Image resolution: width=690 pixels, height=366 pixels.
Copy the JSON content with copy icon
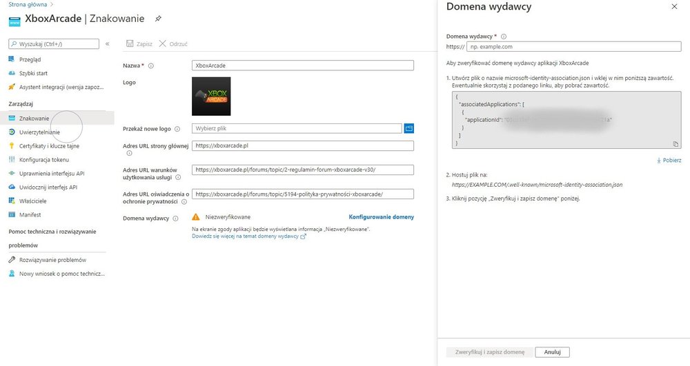point(676,143)
